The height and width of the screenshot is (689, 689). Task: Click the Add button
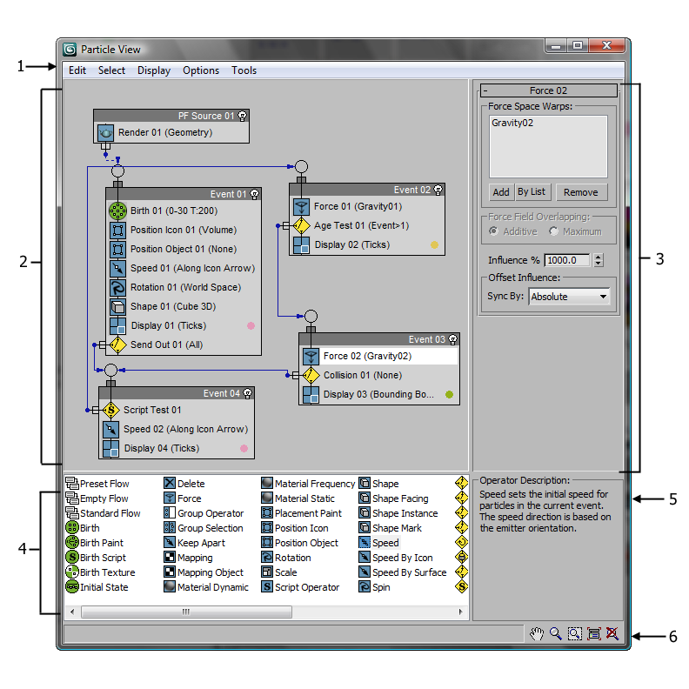pos(501,192)
